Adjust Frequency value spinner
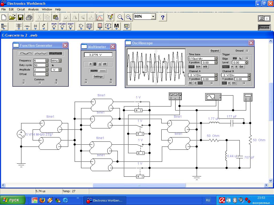 pos(47,61)
